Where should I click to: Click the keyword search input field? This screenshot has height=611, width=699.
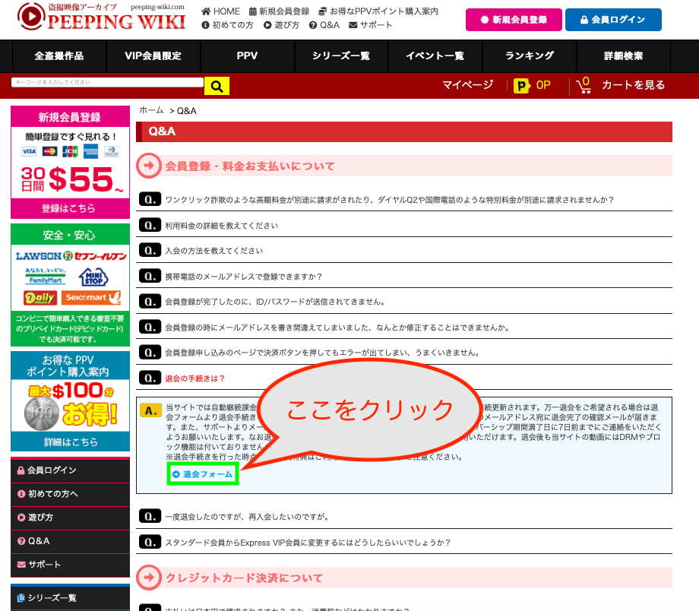[x=107, y=82]
